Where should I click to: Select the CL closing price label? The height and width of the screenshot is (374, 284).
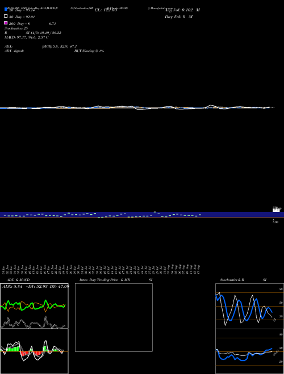pyautogui.click(x=106, y=10)
